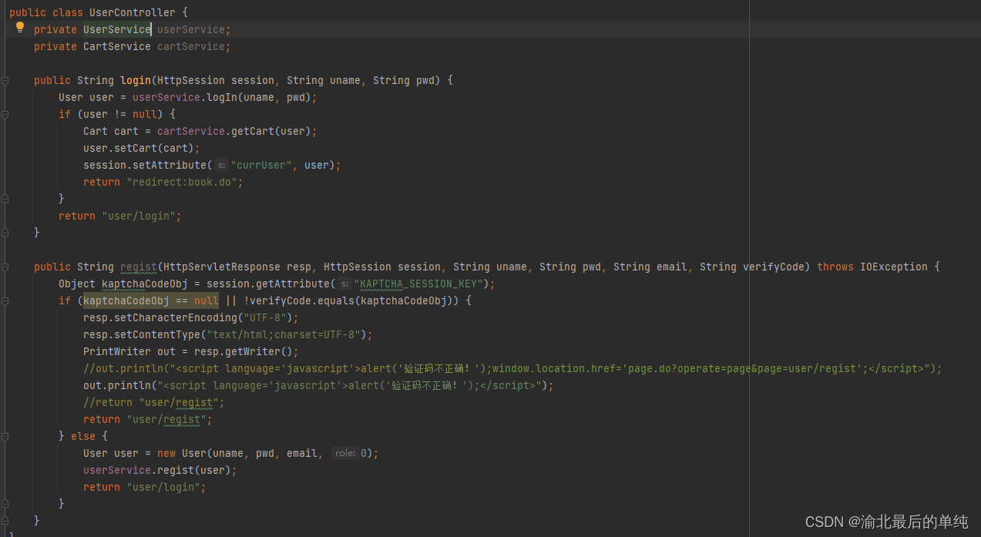Click the throws keyword
This screenshot has width=981, height=537.
point(835,267)
